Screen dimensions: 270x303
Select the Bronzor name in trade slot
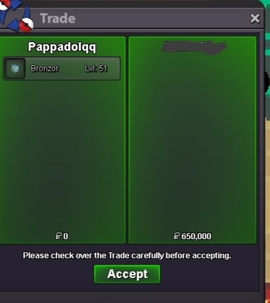coord(45,69)
